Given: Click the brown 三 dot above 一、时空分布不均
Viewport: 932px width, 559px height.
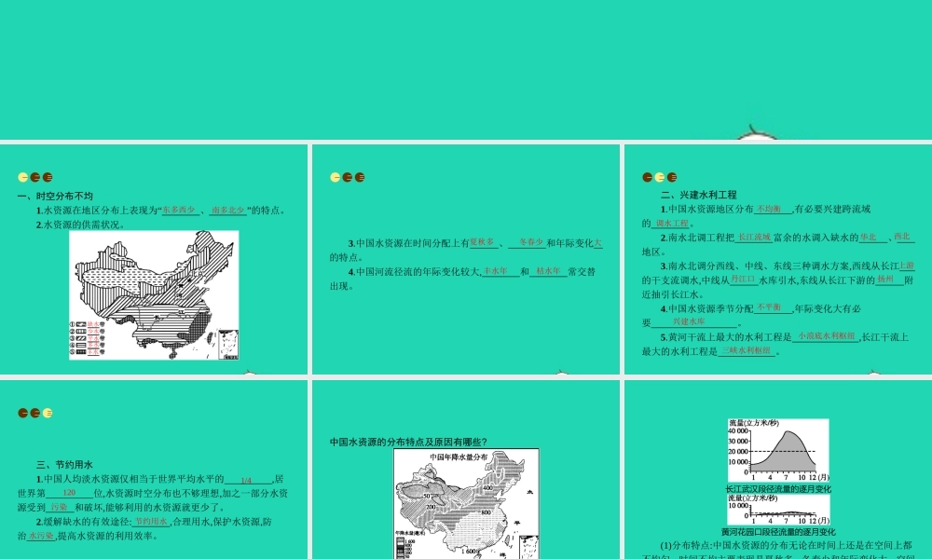Looking at the screenshot, I should coord(48,177).
